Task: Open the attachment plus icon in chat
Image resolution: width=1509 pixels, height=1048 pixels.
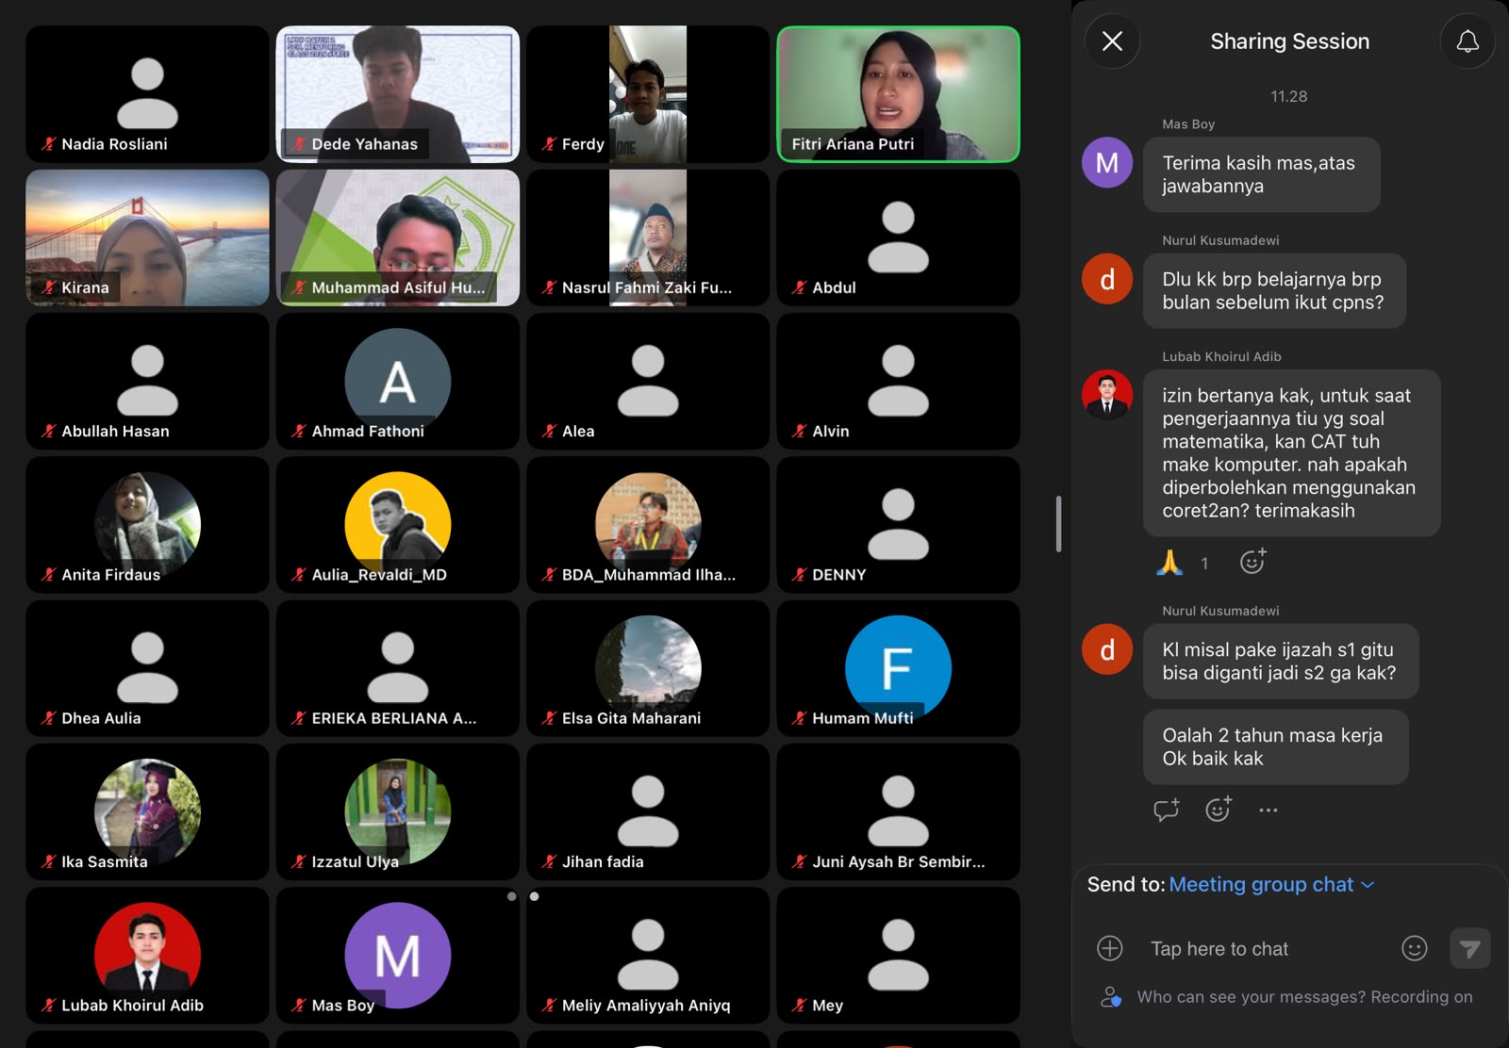Action: [x=1110, y=948]
